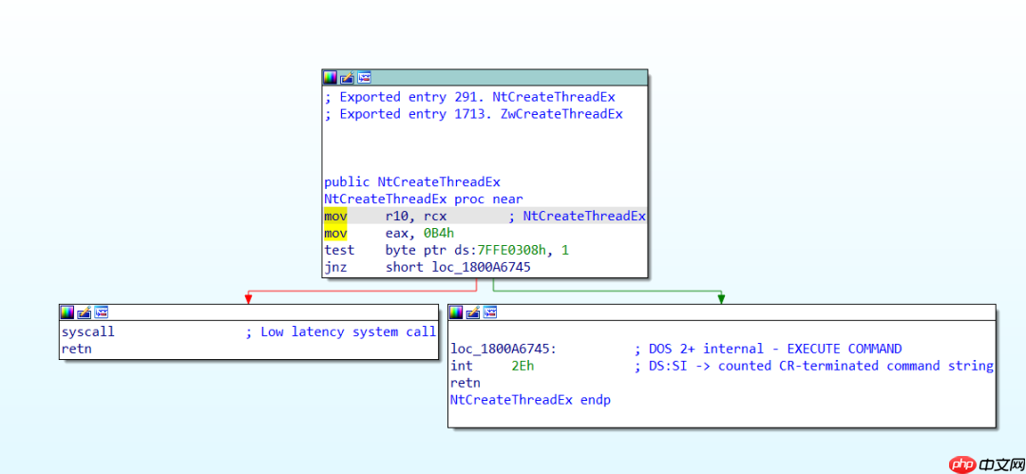Click 'retn' in the syscall node
The width and height of the screenshot is (1026, 474).
(76, 349)
